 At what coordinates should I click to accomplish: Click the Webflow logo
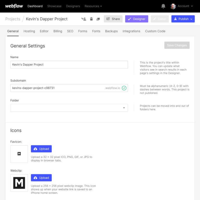point(14,6)
